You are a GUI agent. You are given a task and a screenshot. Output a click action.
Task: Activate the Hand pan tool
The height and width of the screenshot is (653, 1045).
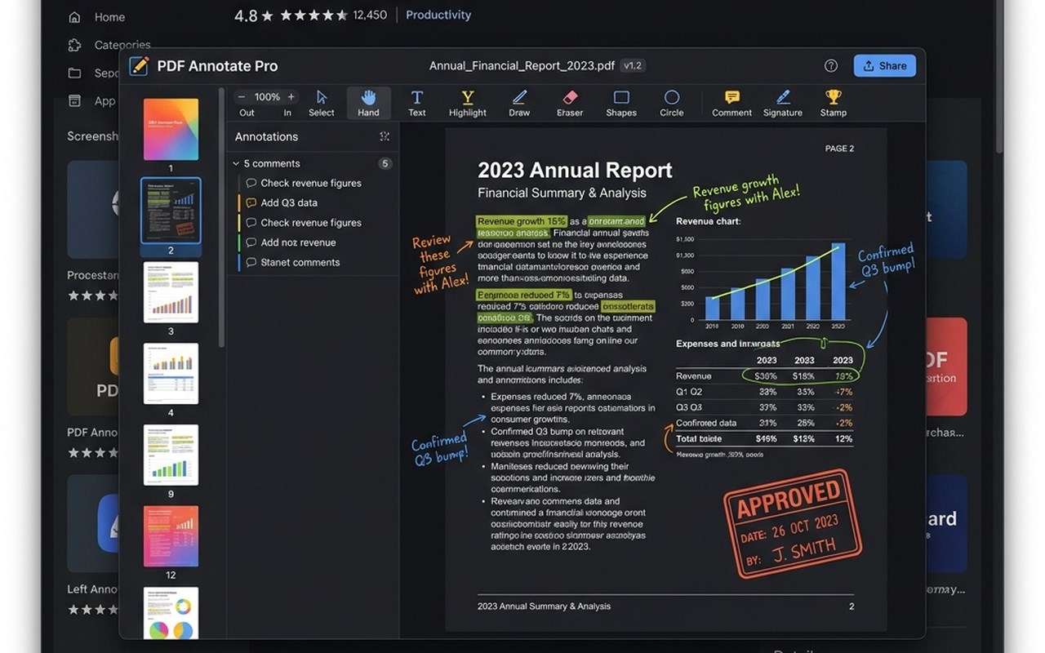coord(368,104)
